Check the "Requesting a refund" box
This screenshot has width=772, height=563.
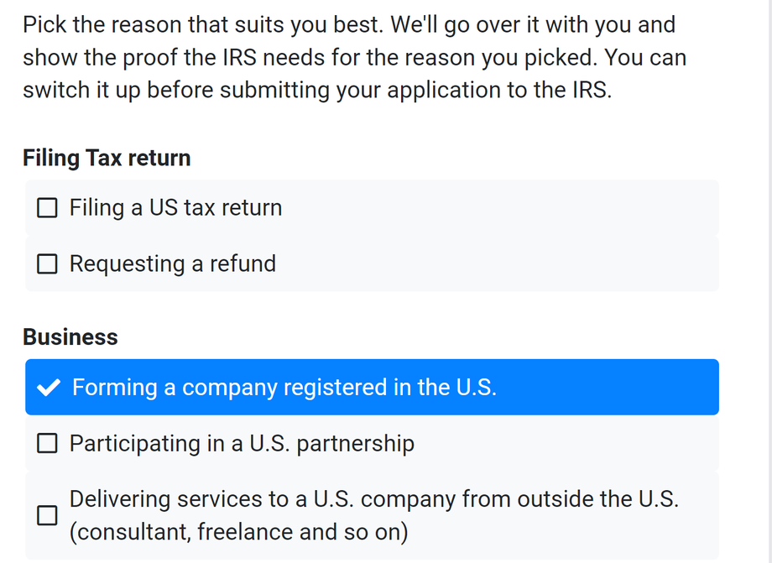point(48,264)
